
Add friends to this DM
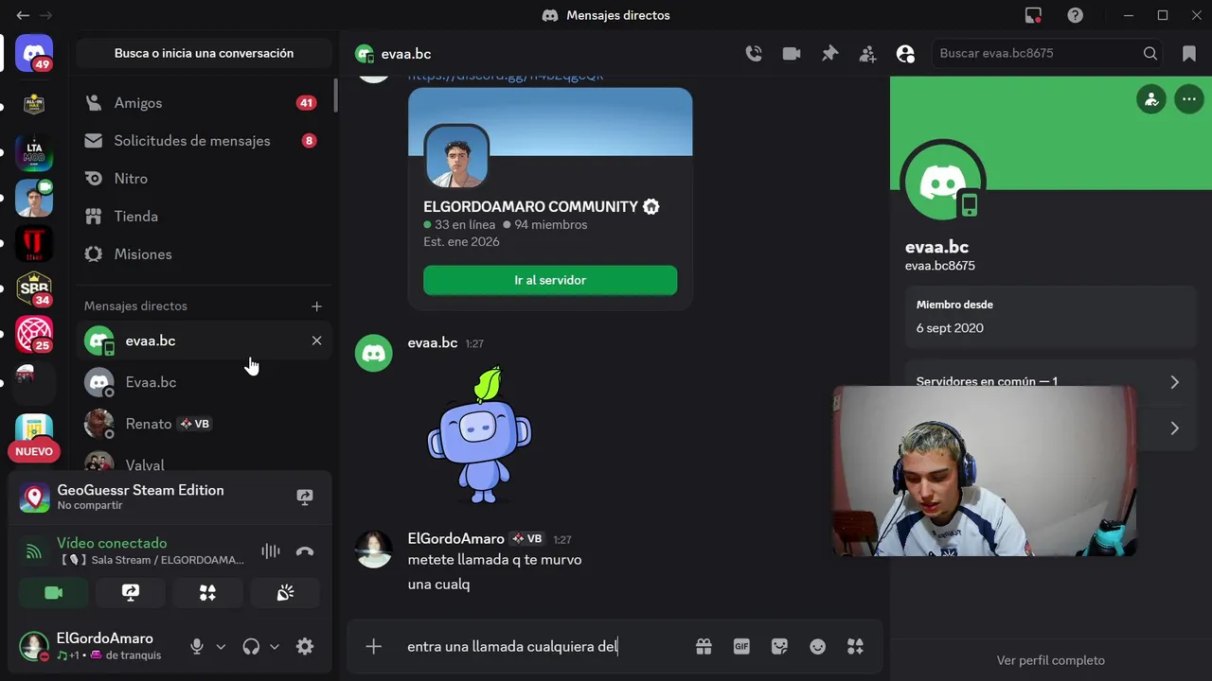coord(867,54)
